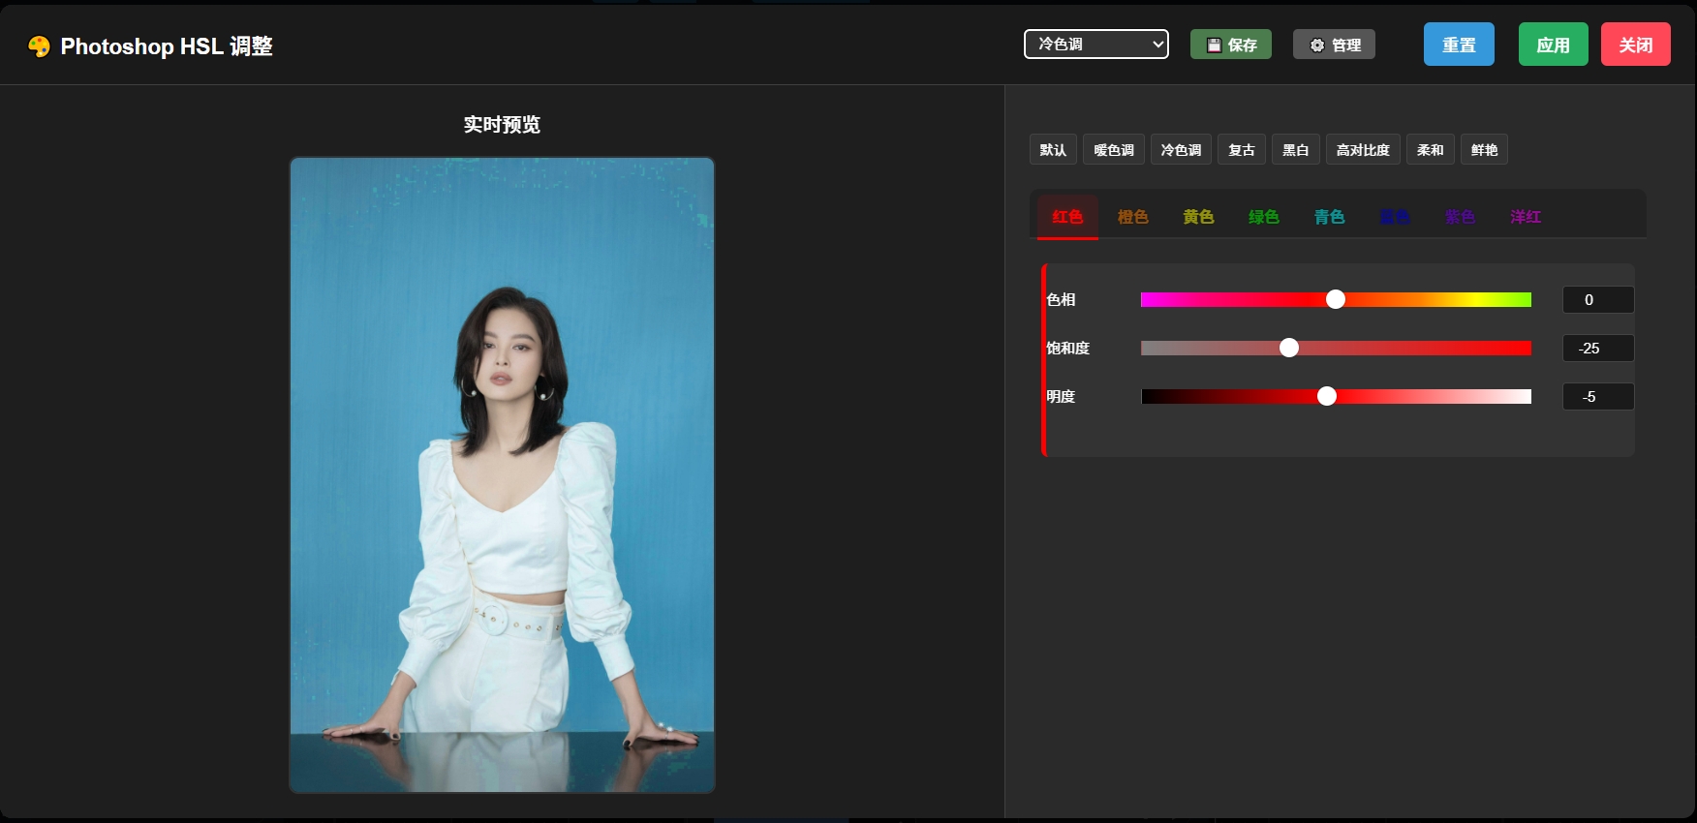
Task: Click the Photoshop HSL 调整 title text
Action: pos(167,46)
